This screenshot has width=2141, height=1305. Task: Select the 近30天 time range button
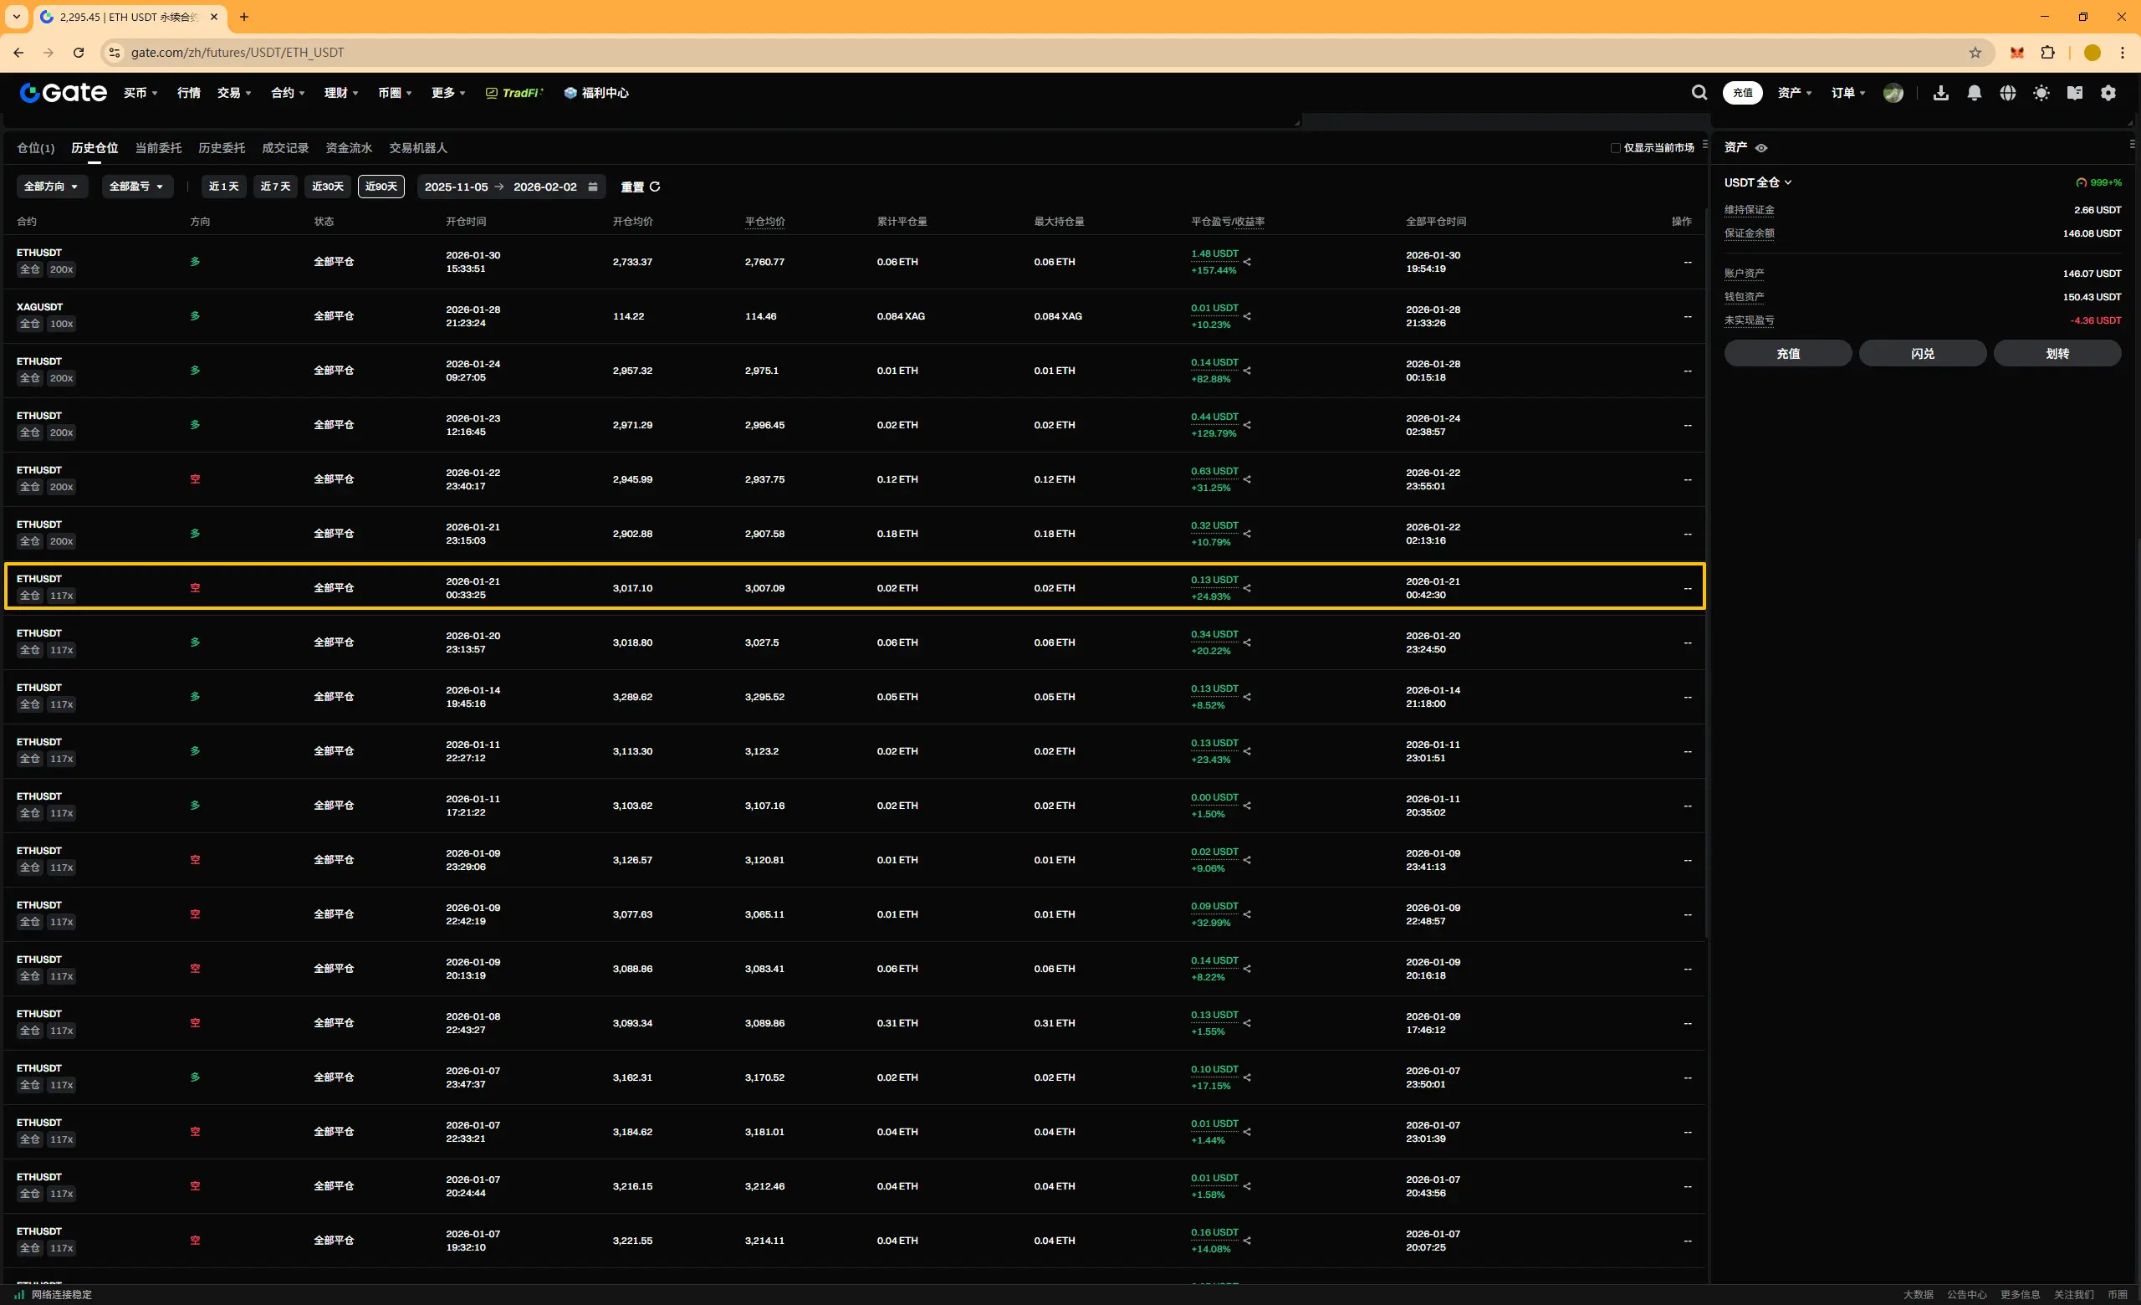[x=328, y=187]
